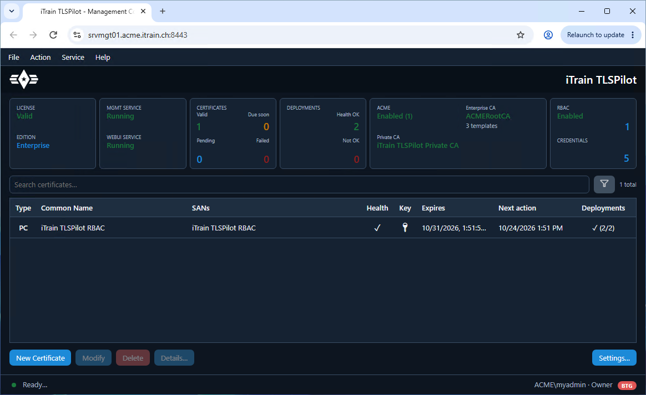Image resolution: width=646 pixels, height=395 pixels.
Task: Click RBAC Enabled status text
Action: pos(570,116)
